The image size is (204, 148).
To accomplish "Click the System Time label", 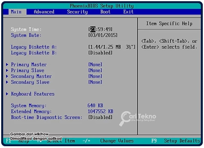I will [x=26, y=29].
